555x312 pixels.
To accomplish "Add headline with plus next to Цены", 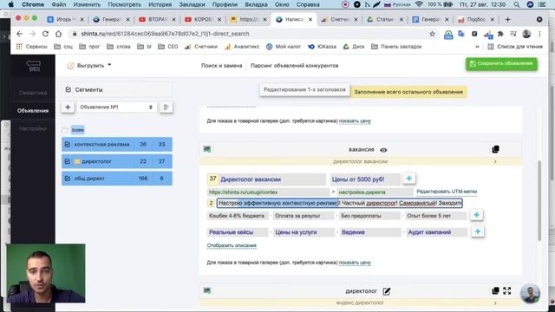I will pos(408,179).
